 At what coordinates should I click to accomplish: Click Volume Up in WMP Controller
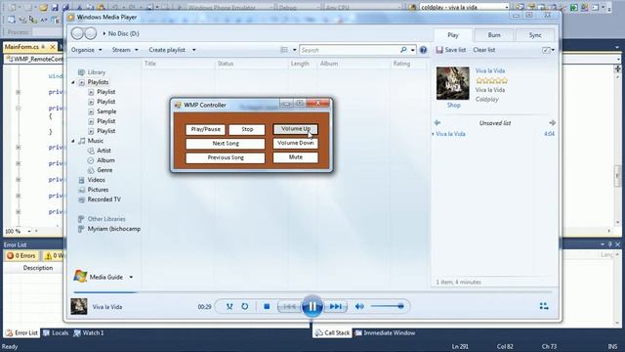[295, 129]
